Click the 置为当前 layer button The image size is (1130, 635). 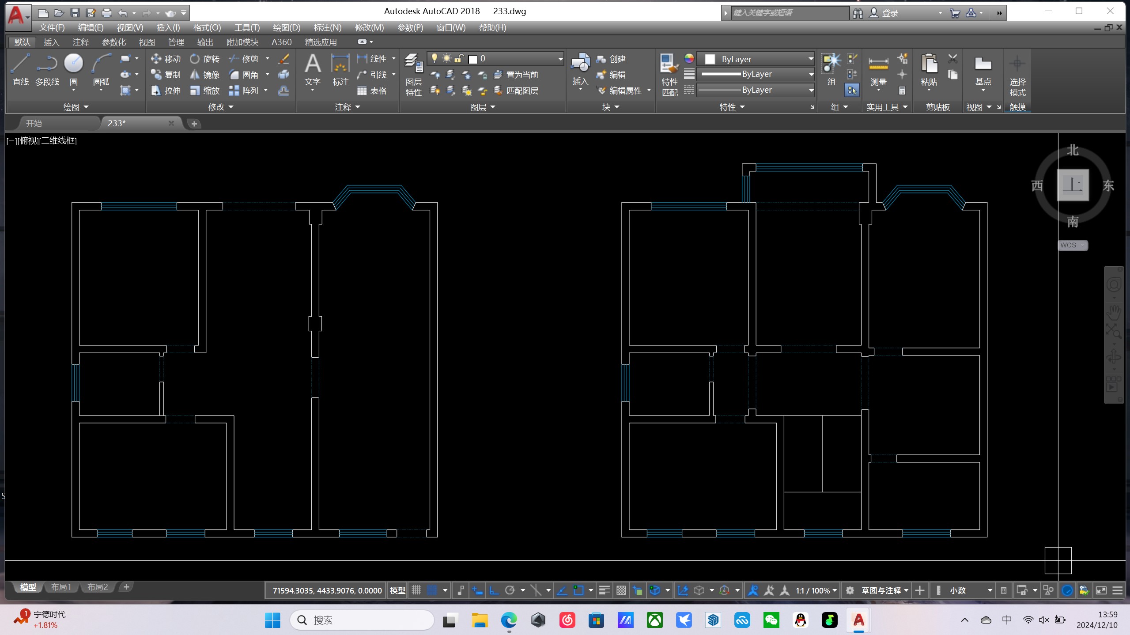(516, 75)
